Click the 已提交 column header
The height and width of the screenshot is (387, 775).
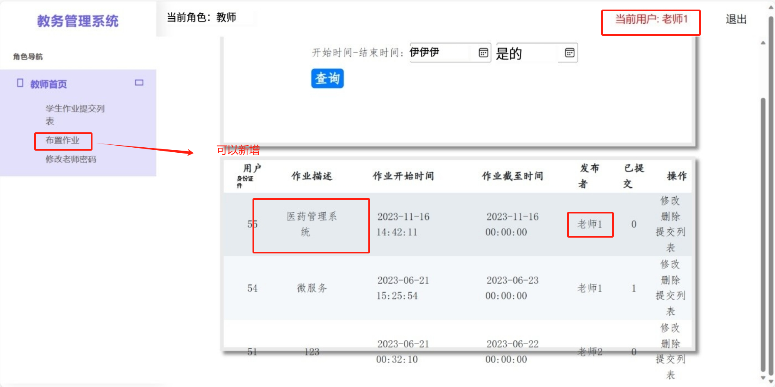pos(634,176)
